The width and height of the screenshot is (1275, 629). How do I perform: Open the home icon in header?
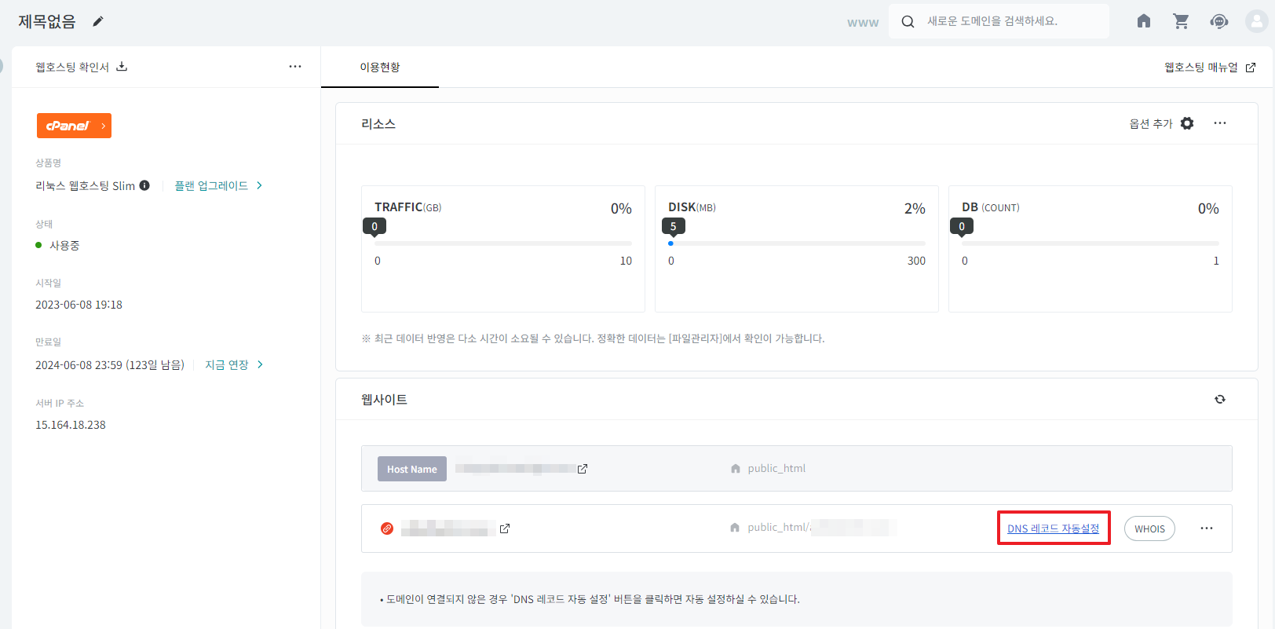click(1144, 21)
